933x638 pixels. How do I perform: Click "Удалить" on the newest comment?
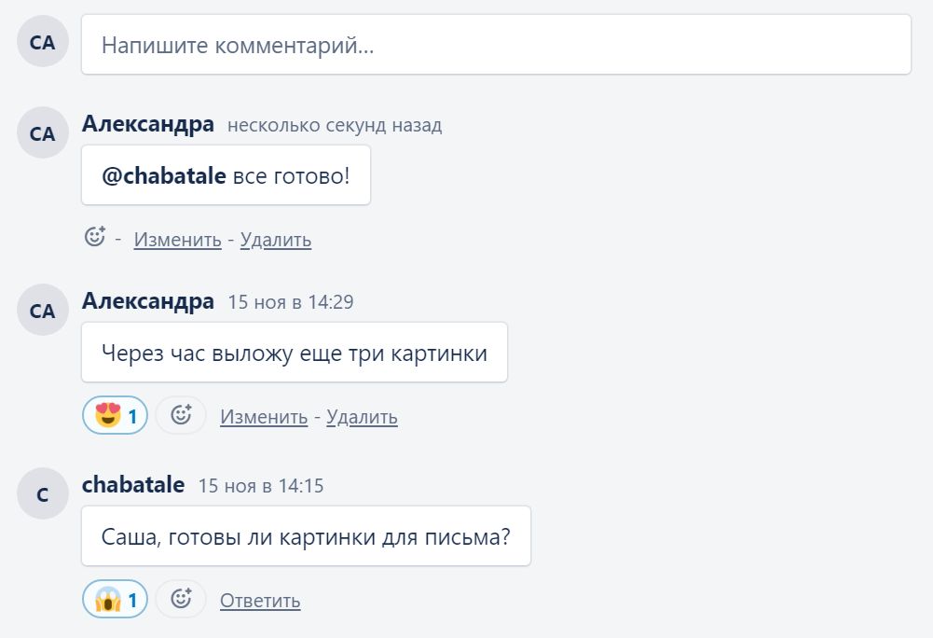[x=276, y=240]
